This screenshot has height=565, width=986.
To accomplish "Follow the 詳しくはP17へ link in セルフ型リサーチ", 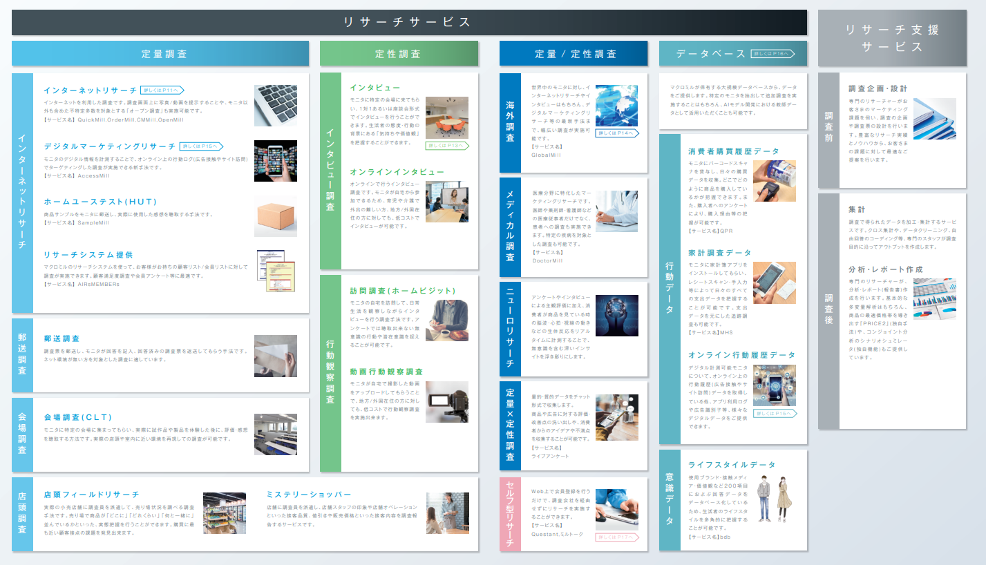I will (616, 537).
